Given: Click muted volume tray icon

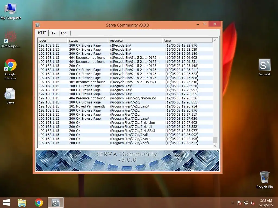Looking at the screenshot, I should pos(252,203).
